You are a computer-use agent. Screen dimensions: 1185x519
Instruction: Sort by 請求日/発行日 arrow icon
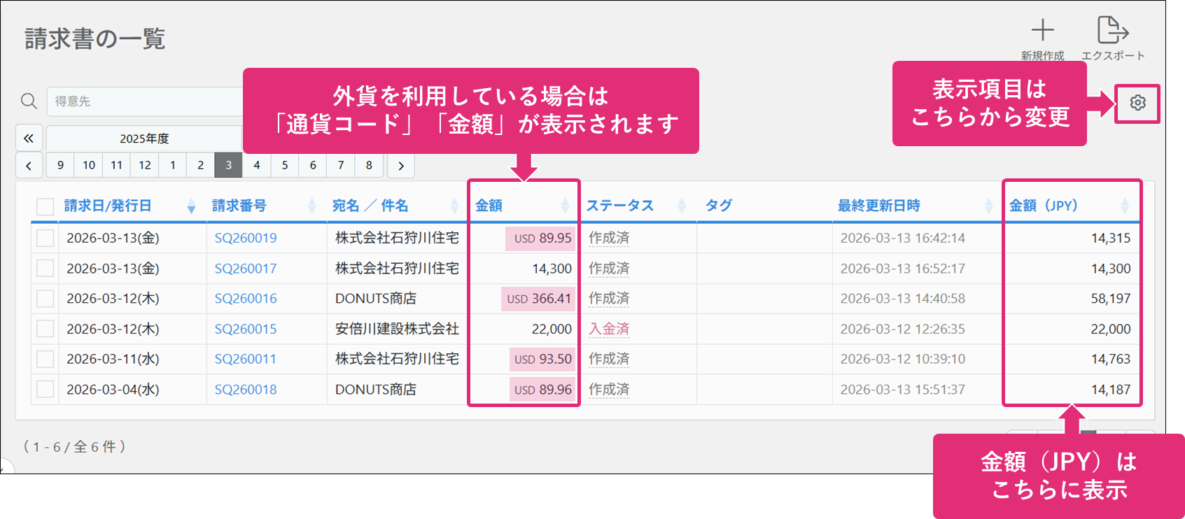[x=191, y=206]
